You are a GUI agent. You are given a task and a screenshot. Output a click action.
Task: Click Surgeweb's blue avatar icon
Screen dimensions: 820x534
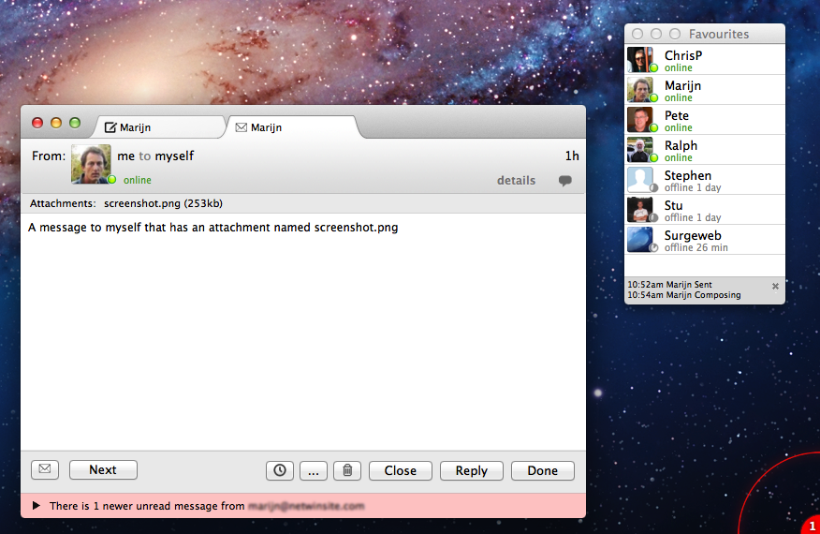pyautogui.click(x=640, y=240)
